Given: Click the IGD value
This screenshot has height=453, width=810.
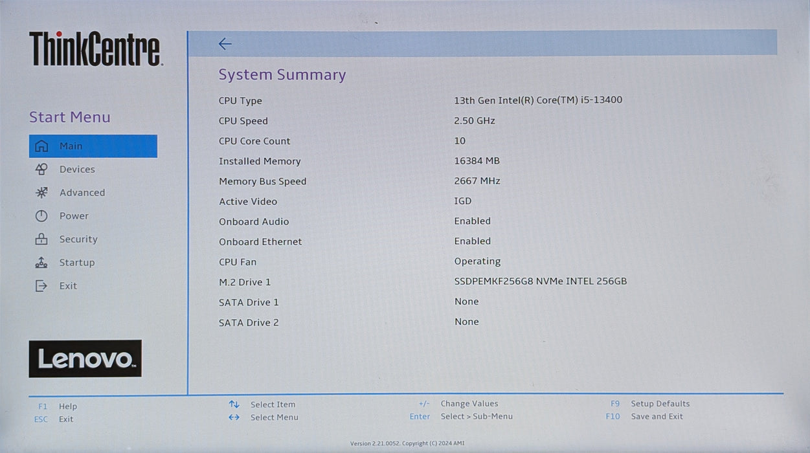Looking at the screenshot, I should (x=463, y=201).
